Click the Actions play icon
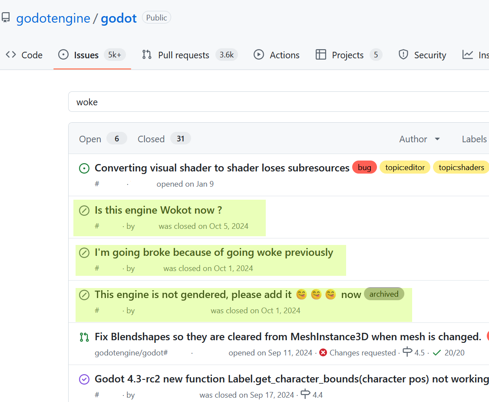Screen dimensions: 489x402 click(258, 54)
